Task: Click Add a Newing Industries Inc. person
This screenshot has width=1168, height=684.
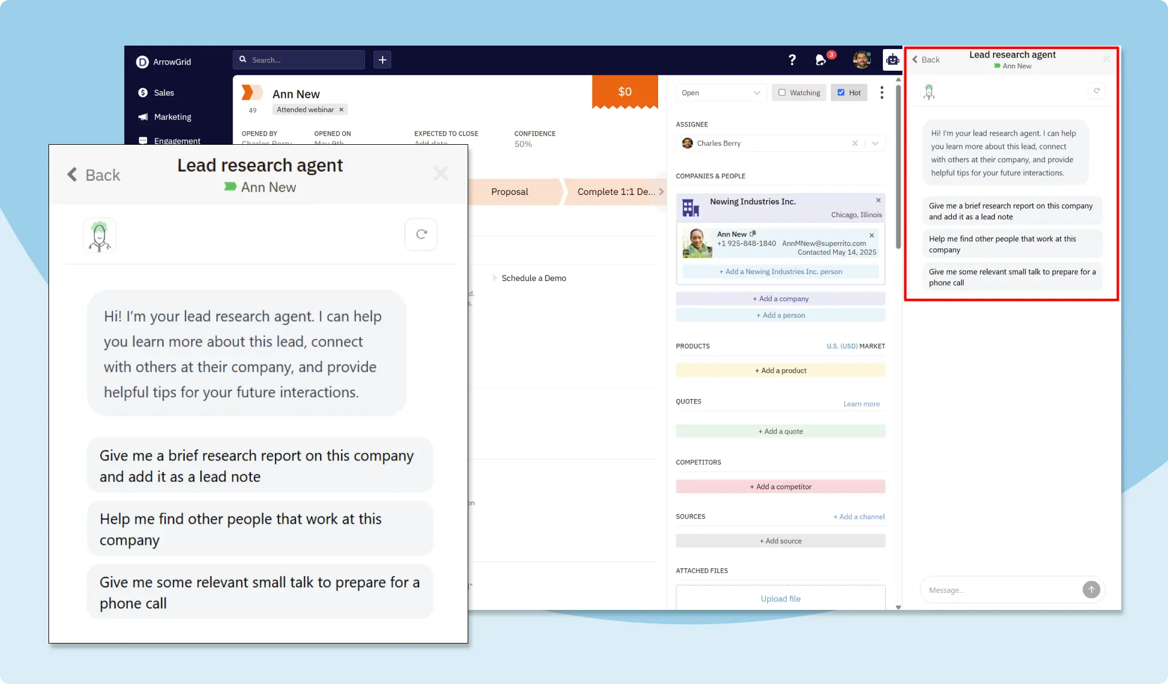Action: pos(780,271)
